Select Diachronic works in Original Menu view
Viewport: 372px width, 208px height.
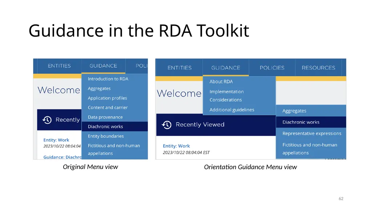pyautogui.click(x=114, y=127)
